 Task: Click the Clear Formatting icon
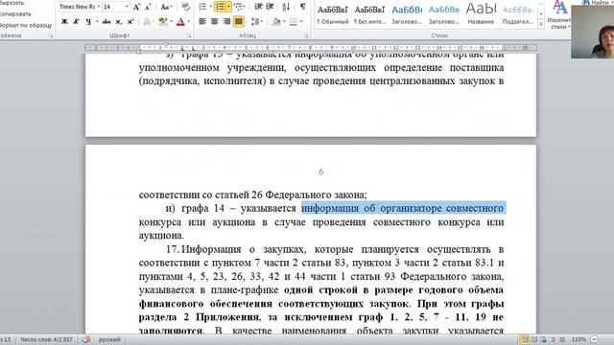[185, 7]
